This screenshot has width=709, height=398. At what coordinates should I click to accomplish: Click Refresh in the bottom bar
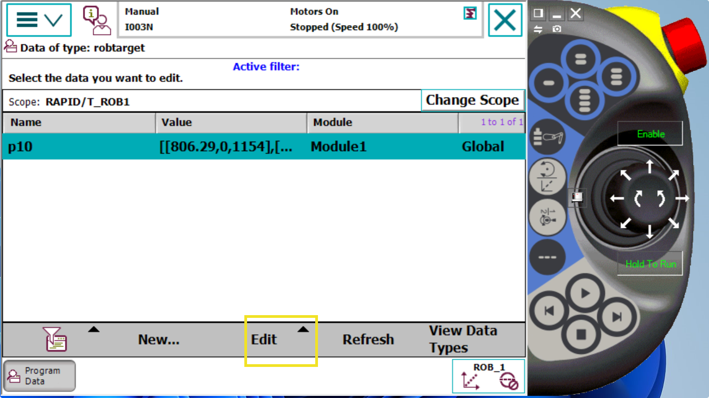[x=368, y=340]
